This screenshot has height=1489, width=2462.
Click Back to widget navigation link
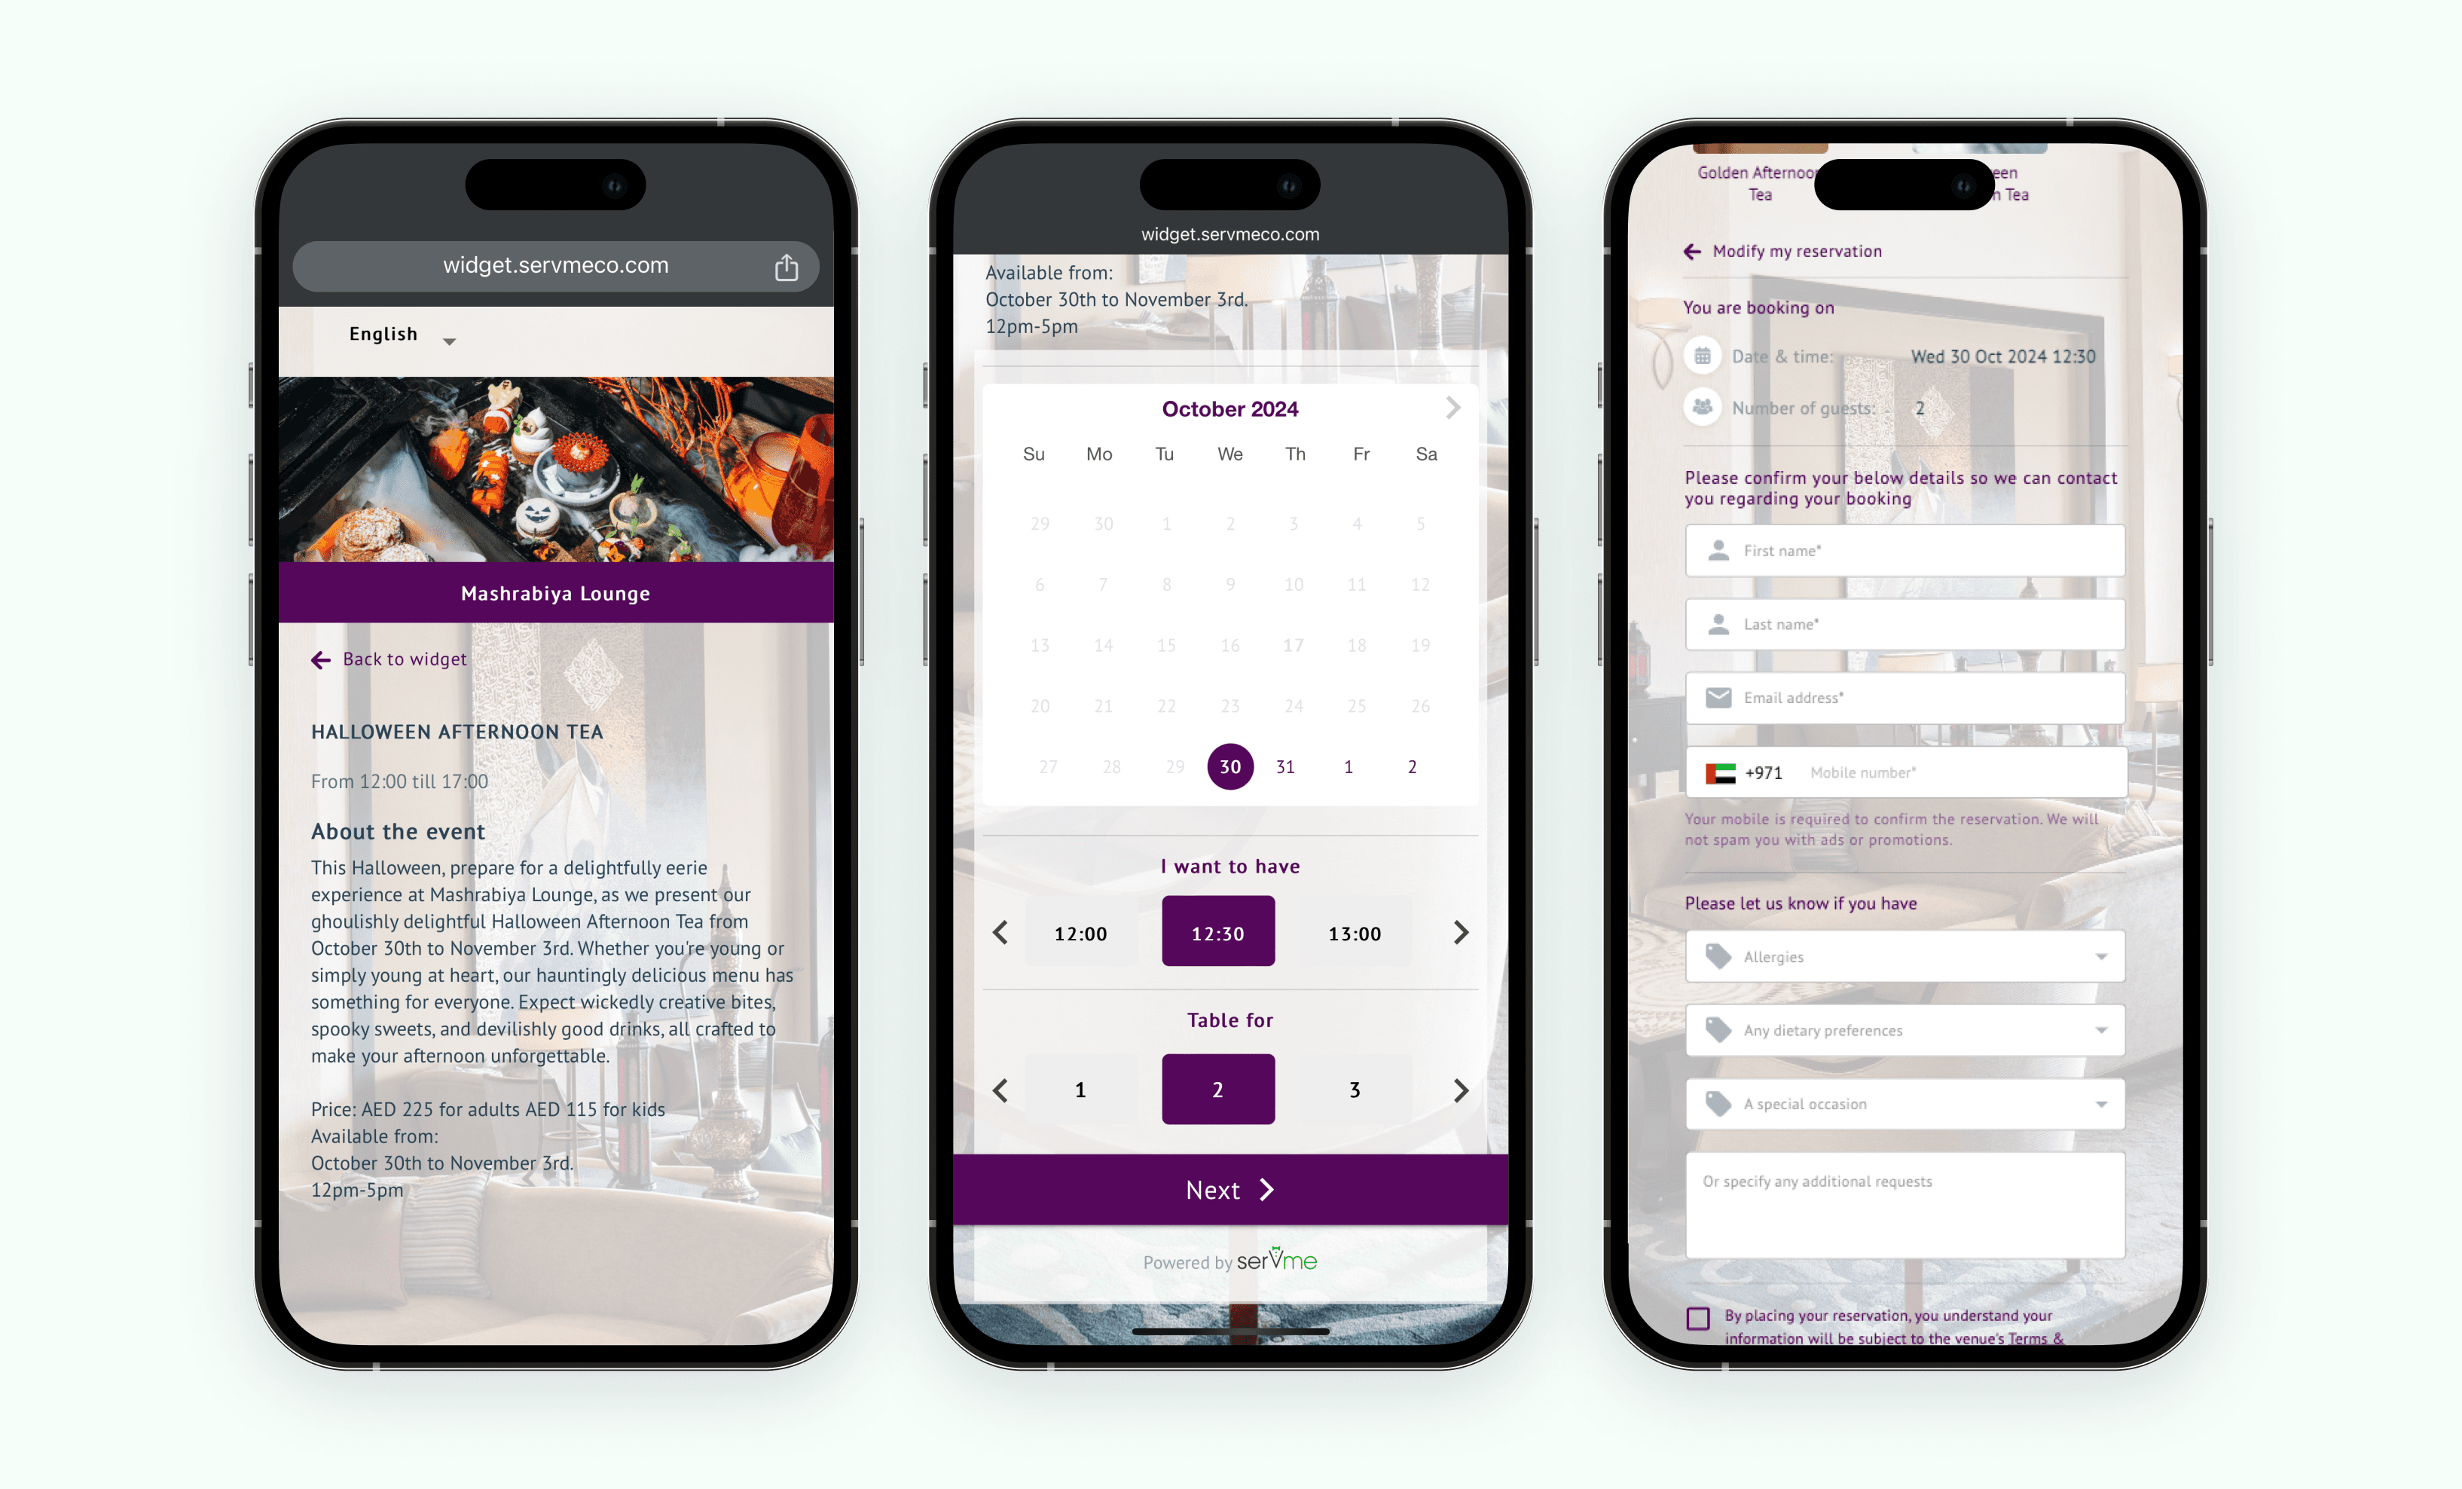(387, 659)
